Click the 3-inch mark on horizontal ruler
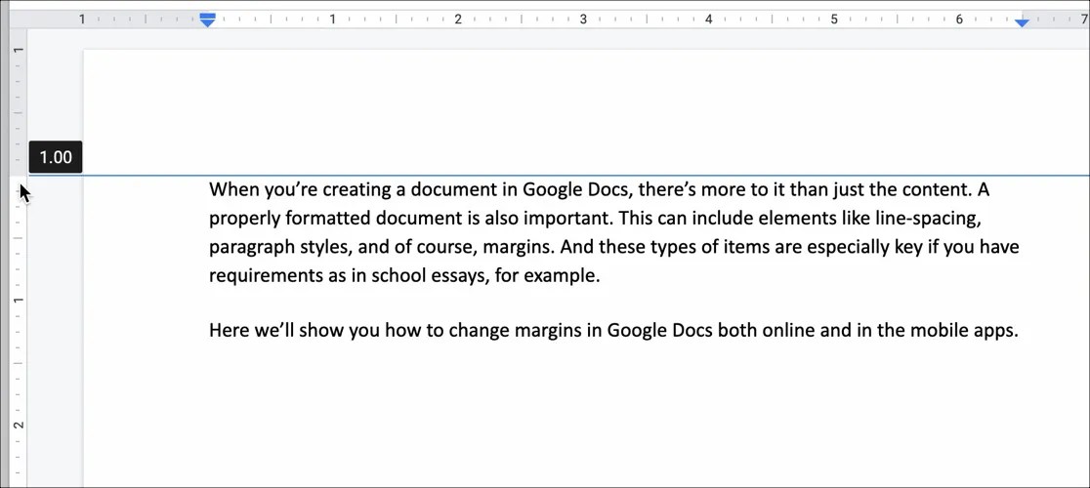Screen dimensions: 1090x488 tap(582, 20)
